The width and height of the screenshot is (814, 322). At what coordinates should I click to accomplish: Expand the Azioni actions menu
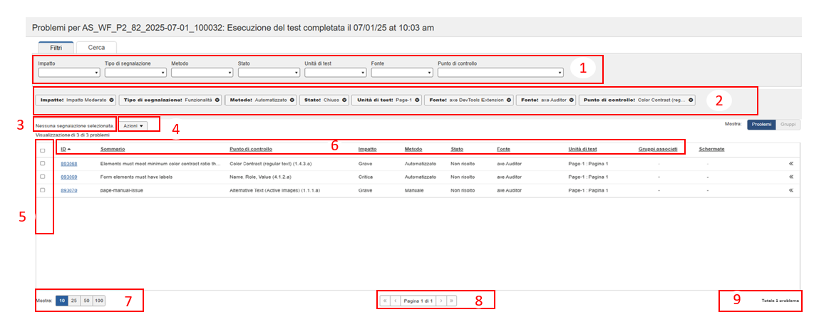pos(133,125)
